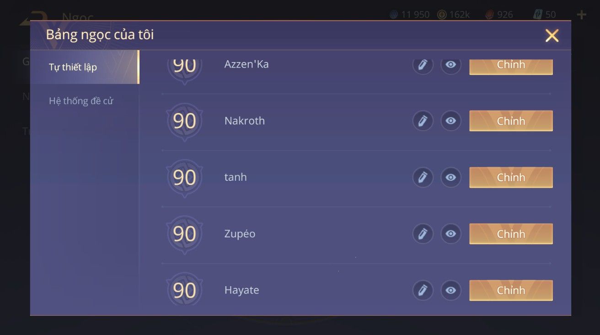
Task: Click the 90 level badge beside Nakroth
Action: click(x=184, y=122)
